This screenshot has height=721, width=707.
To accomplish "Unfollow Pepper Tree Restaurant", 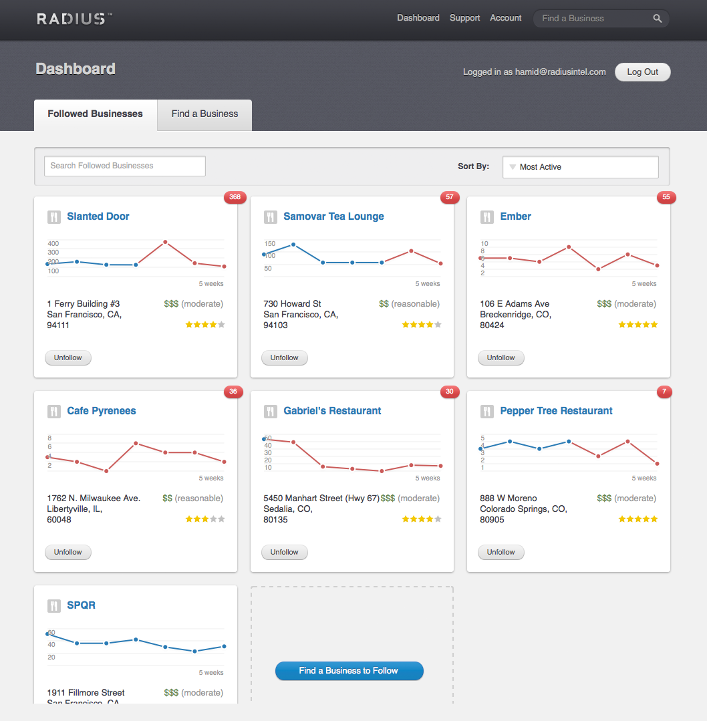I will click(x=501, y=552).
